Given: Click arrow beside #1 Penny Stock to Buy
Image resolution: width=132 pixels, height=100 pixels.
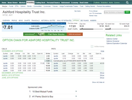Looking at the screenshot, I should 76,96.
